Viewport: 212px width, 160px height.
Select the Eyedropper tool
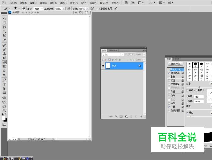click(4, 40)
